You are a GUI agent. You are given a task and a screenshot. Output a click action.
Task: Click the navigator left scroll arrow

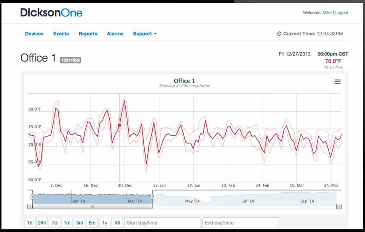point(30,206)
